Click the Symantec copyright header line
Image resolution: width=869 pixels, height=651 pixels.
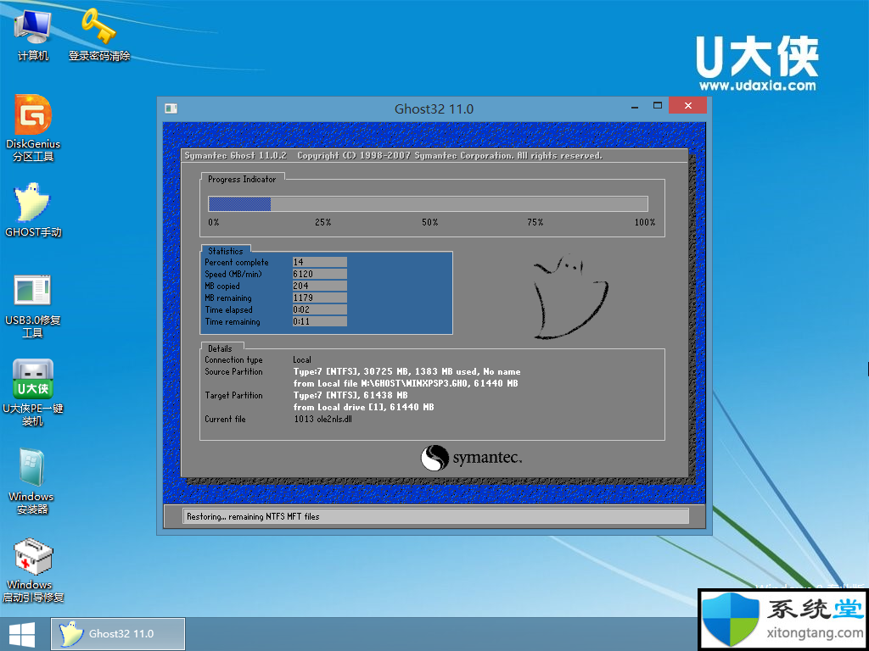pyautogui.click(x=393, y=156)
